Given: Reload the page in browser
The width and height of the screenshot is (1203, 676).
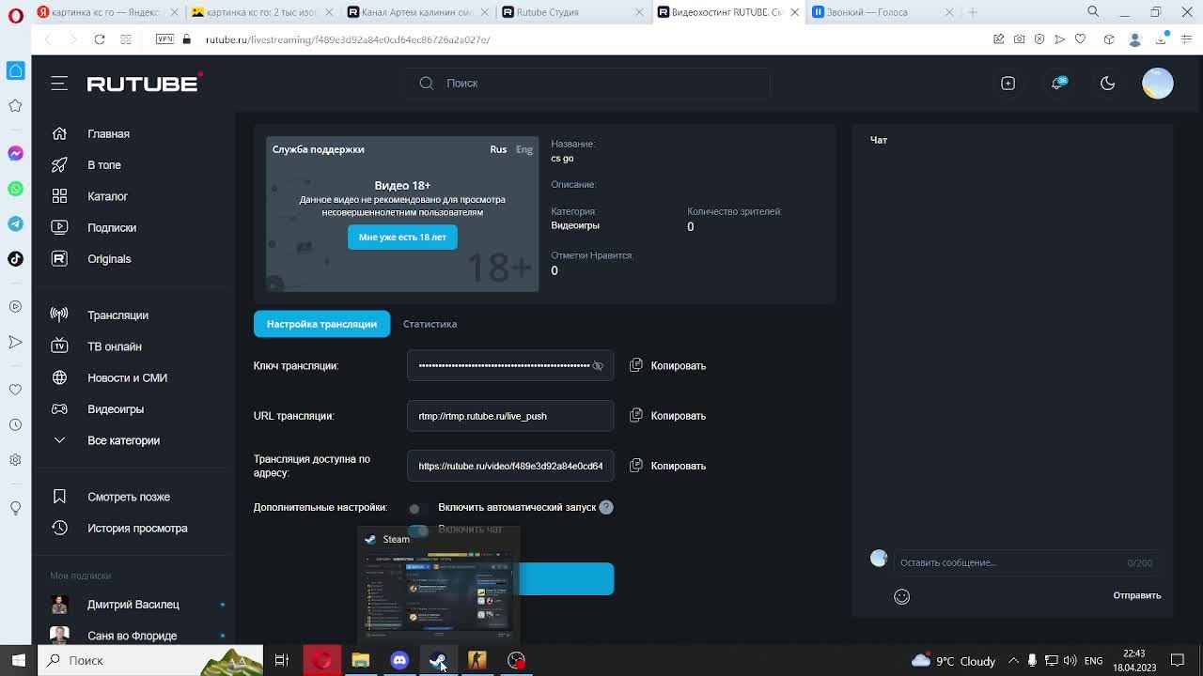Looking at the screenshot, I should (99, 39).
